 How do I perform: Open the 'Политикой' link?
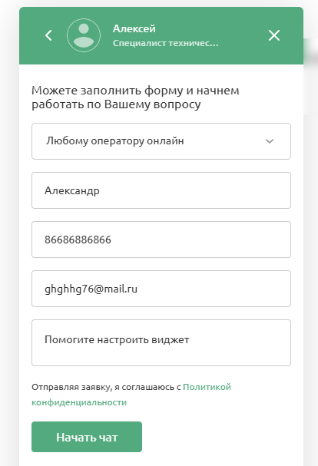coord(207,387)
